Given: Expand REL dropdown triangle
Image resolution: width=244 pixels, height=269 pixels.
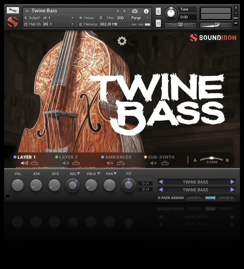Looking at the screenshot, I should click(x=78, y=174).
